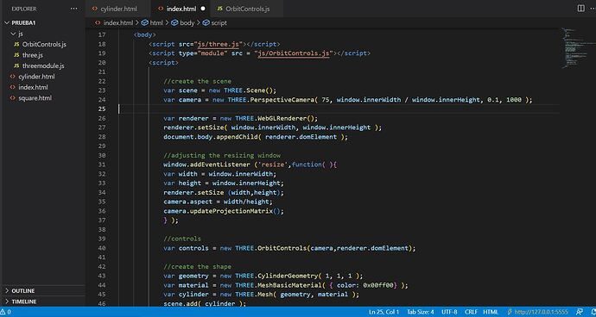This screenshot has height=317, width=596.
Task: Open Explorer views and more actions menu
Action: point(73,9)
